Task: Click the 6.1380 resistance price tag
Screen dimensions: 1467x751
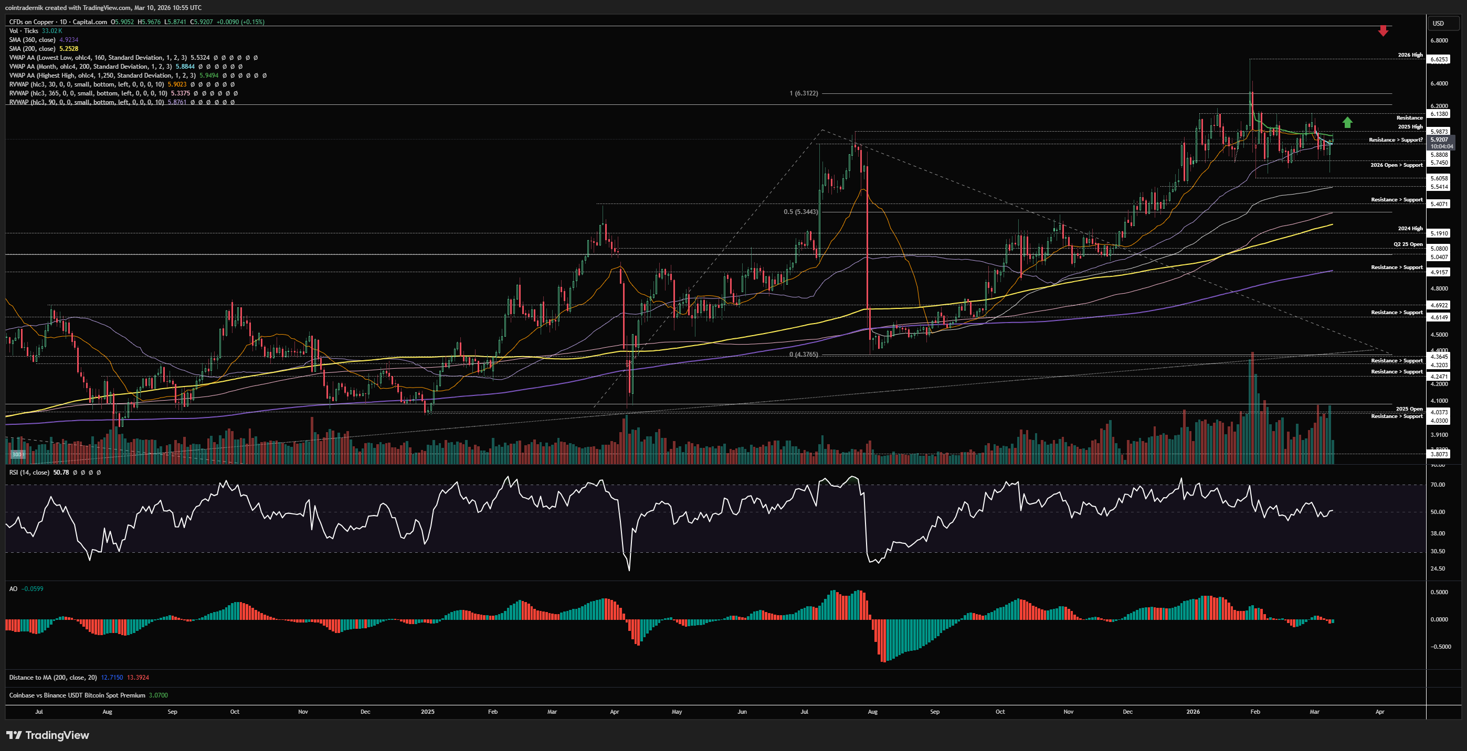Action: click(1439, 114)
